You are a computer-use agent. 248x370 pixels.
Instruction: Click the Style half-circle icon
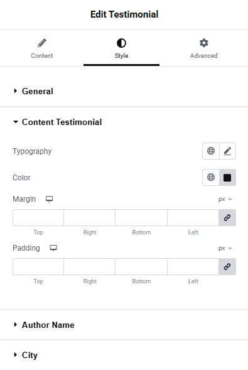click(121, 43)
